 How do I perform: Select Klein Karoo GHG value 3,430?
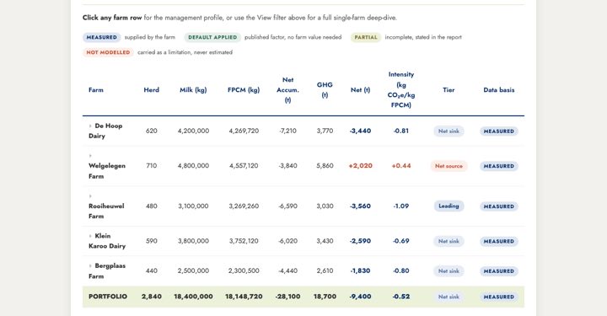tap(325, 240)
